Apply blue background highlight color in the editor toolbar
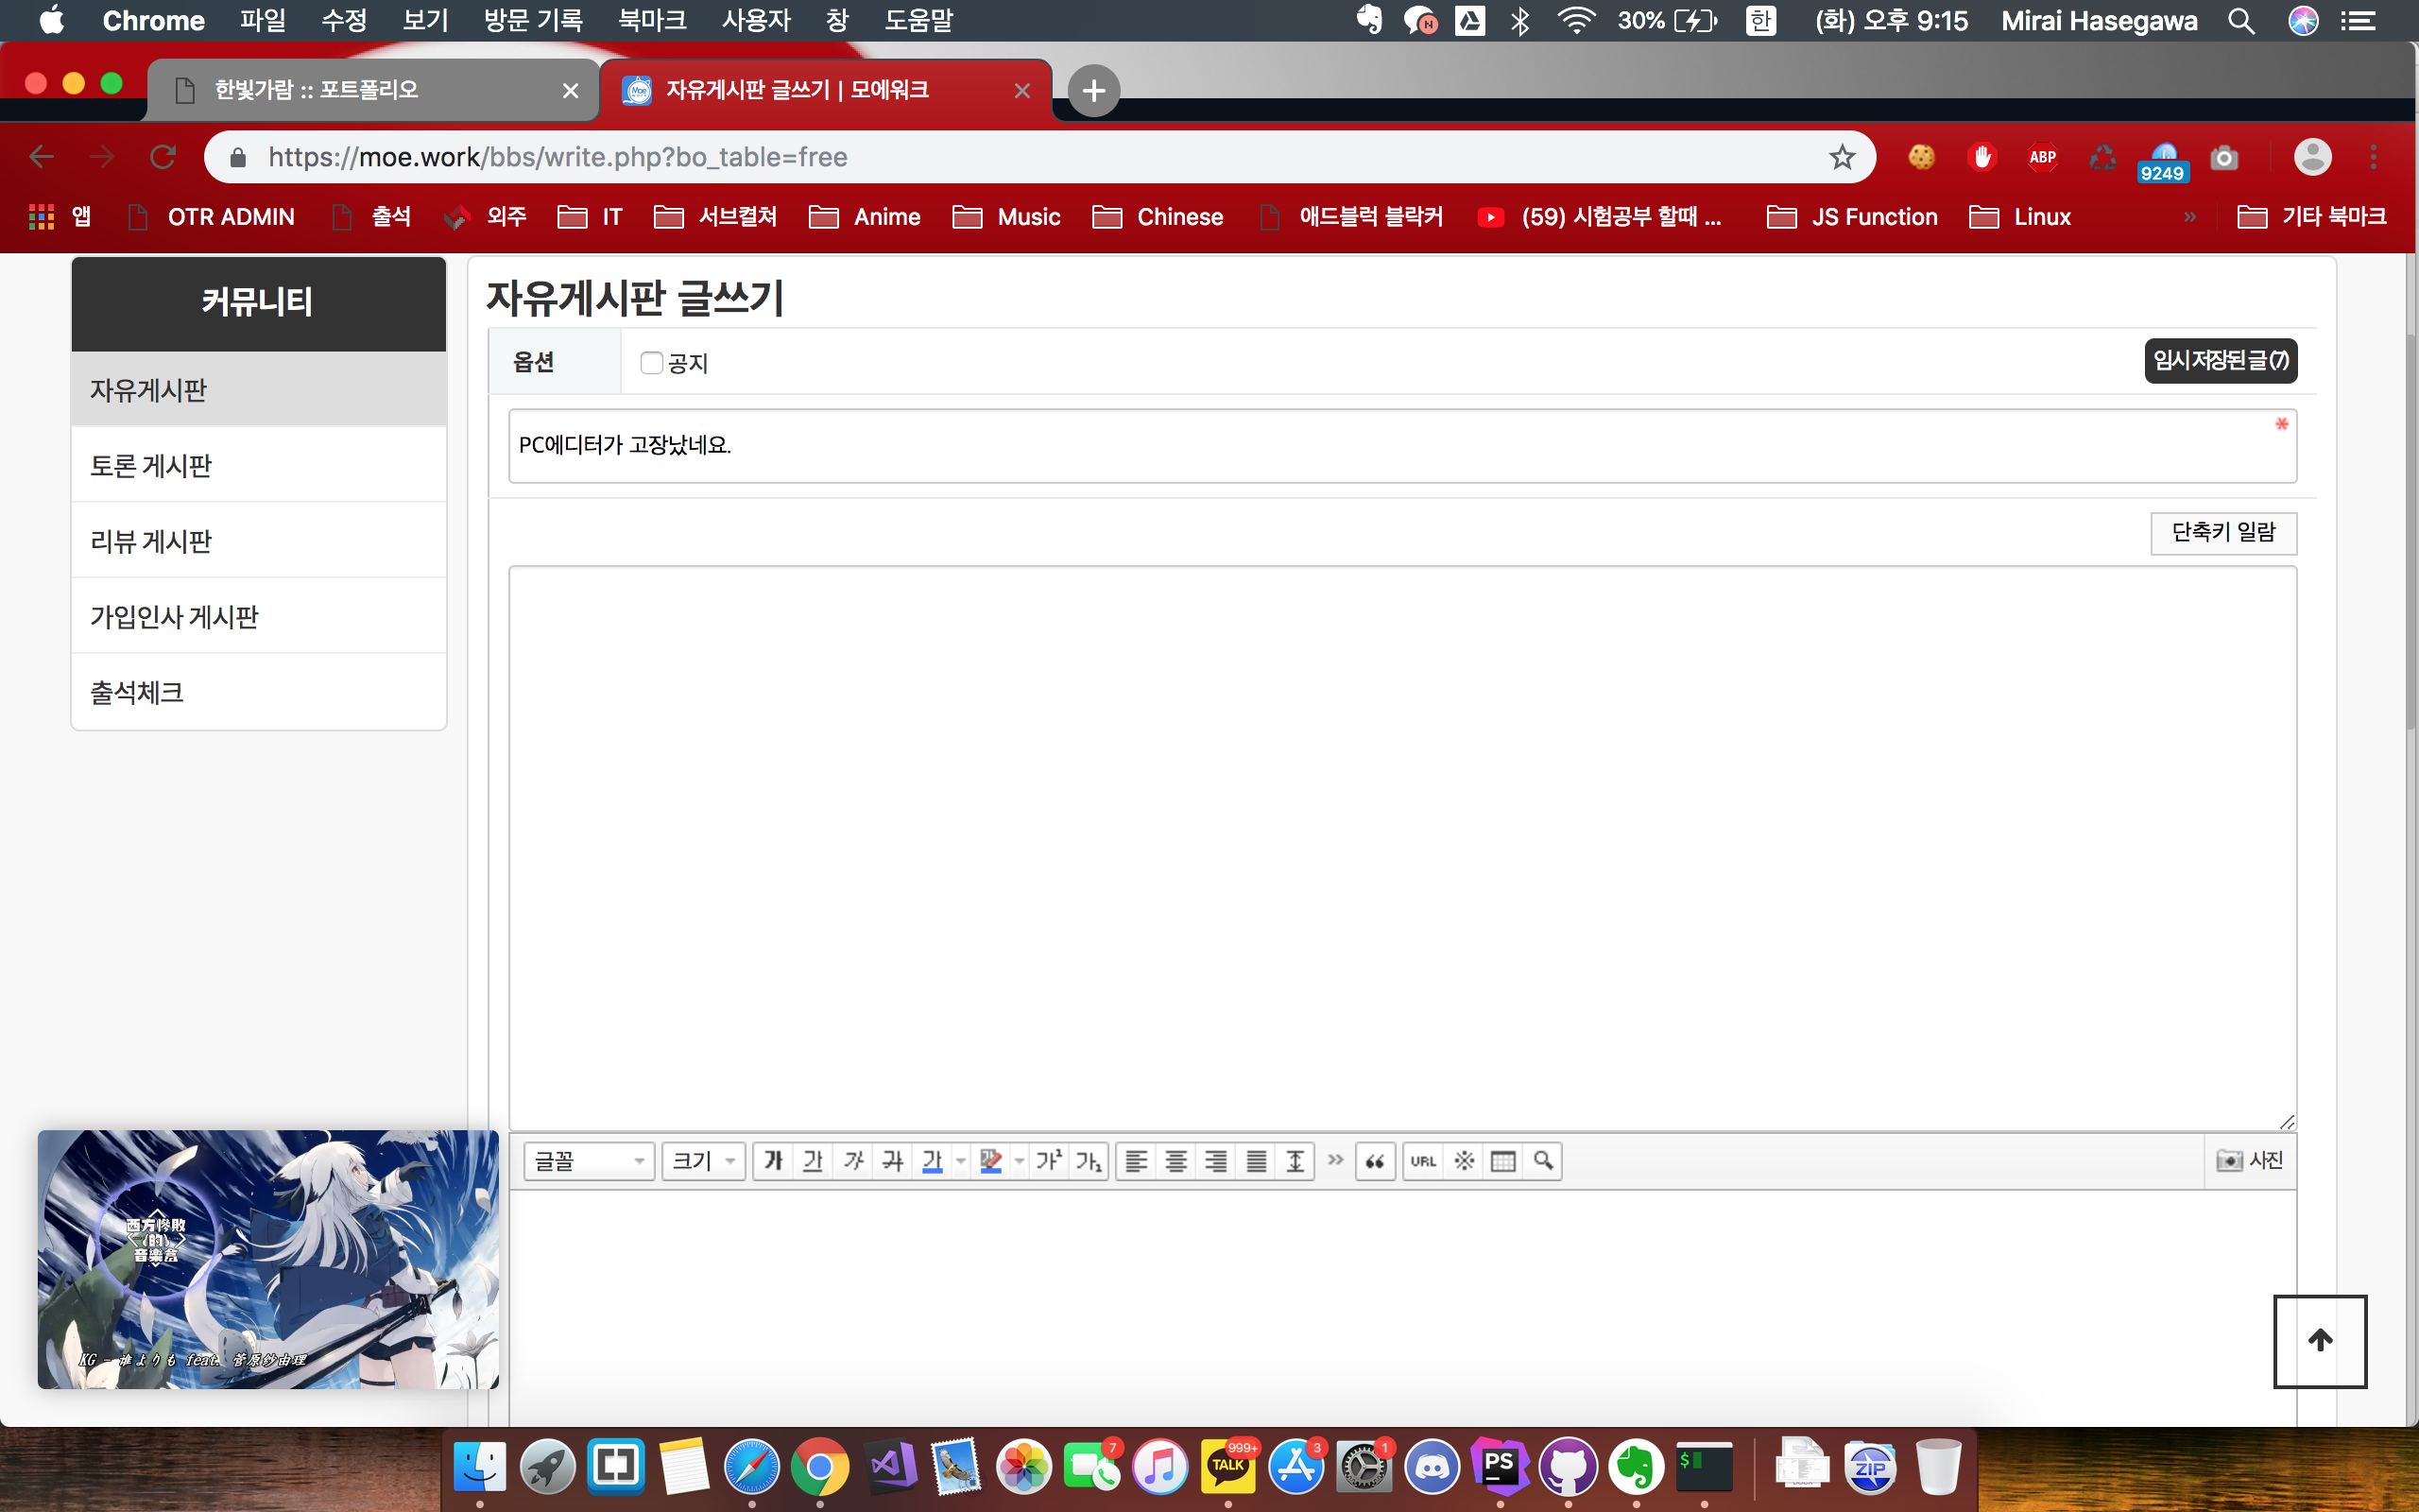 990,1161
